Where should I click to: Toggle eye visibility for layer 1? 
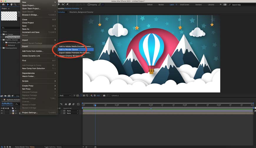[2, 111]
